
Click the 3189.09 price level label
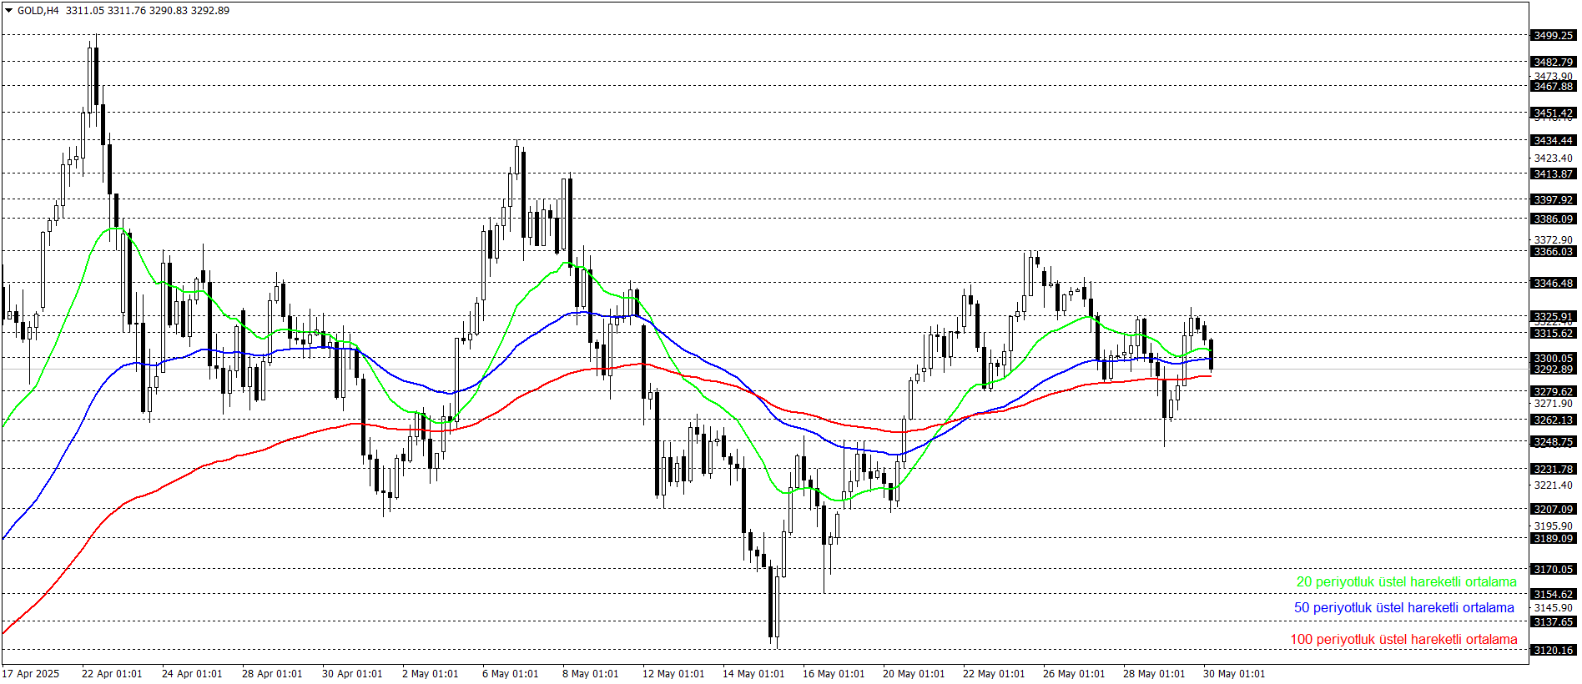click(x=1553, y=538)
